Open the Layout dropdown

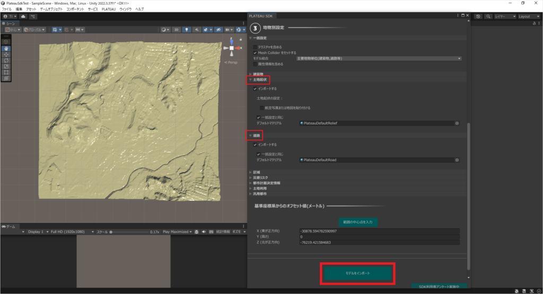pos(529,16)
